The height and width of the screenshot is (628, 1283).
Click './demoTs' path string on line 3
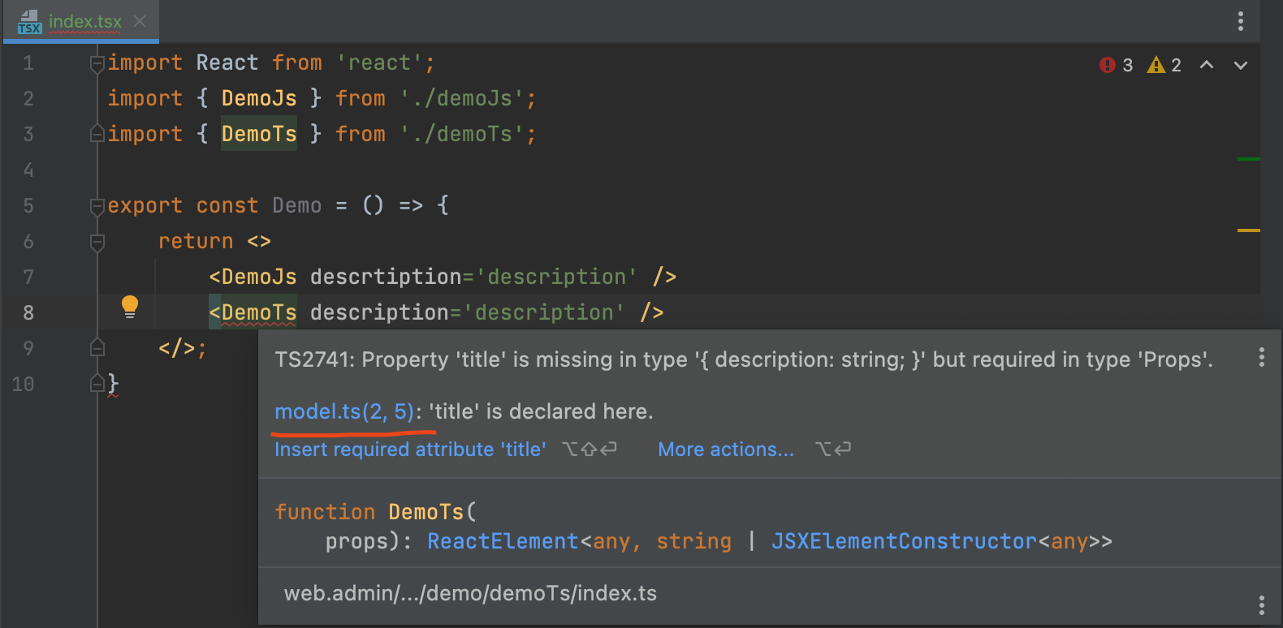(x=462, y=134)
